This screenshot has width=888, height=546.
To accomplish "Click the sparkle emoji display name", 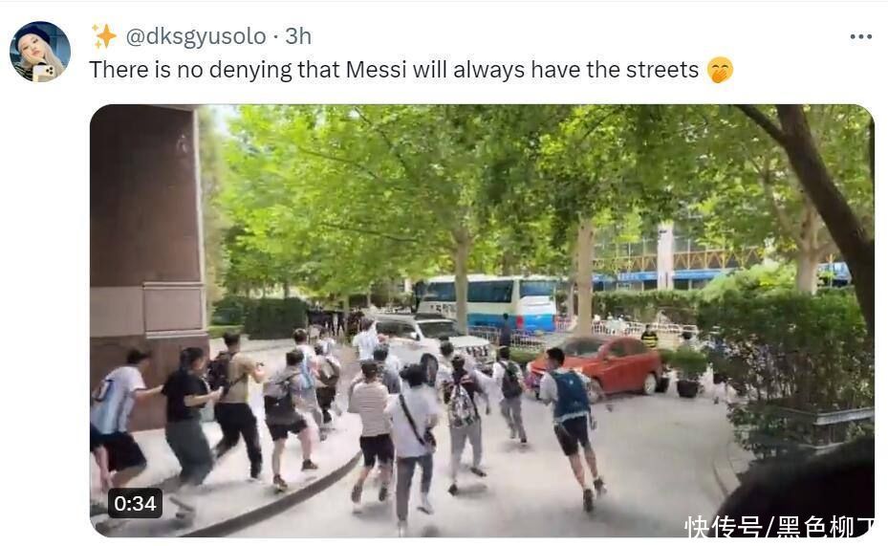I will [104, 36].
